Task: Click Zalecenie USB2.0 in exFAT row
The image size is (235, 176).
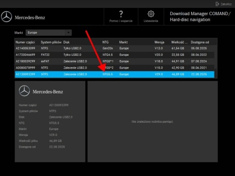Action: pos(75,61)
